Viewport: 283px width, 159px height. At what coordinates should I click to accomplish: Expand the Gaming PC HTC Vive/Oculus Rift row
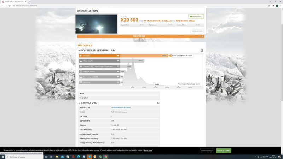point(99,66)
